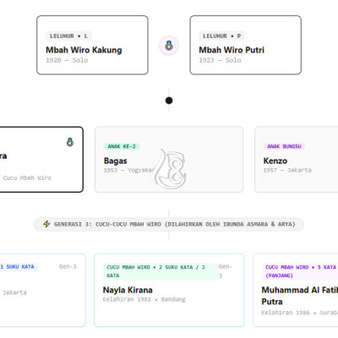Click the ring icon between the ancestors
Viewport: 338px width, 338px height.
tap(169, 46)
